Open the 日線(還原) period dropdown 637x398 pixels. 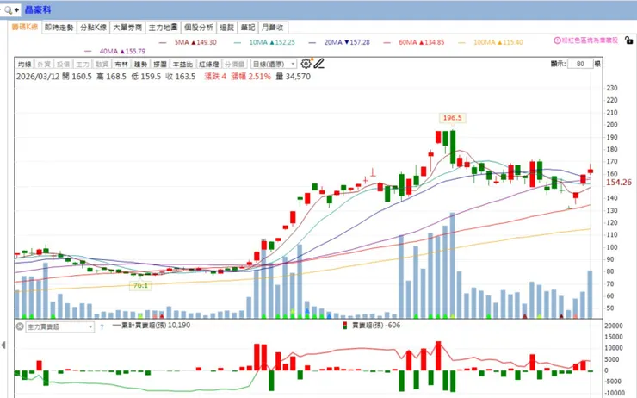coord(274,65)
